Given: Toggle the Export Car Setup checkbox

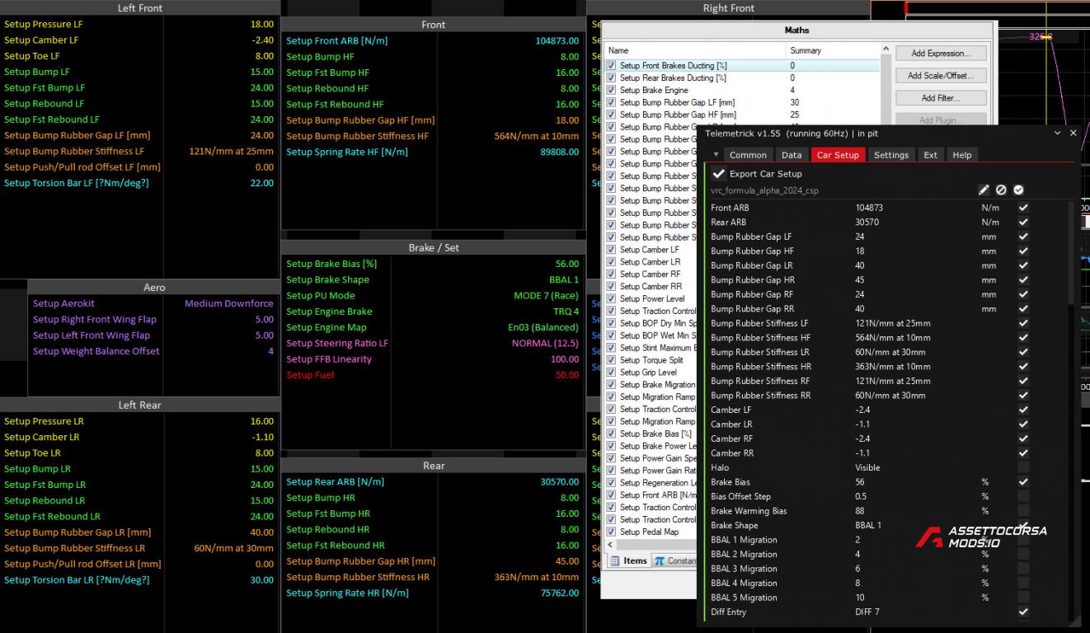Looking at the screenshot, I should pyautogui.click(x=719, y=174).
